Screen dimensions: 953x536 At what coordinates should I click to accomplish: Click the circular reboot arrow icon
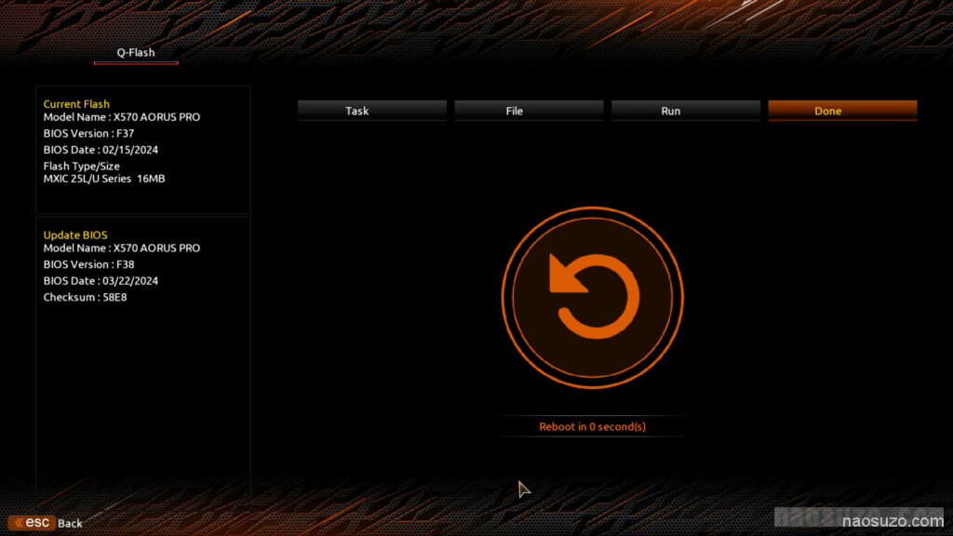(x=593, y=297)
